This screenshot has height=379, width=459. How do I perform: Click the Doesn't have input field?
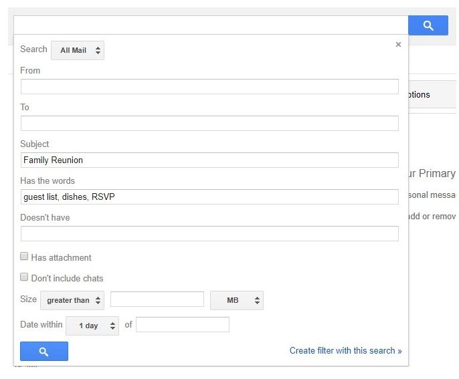(209, 233)
